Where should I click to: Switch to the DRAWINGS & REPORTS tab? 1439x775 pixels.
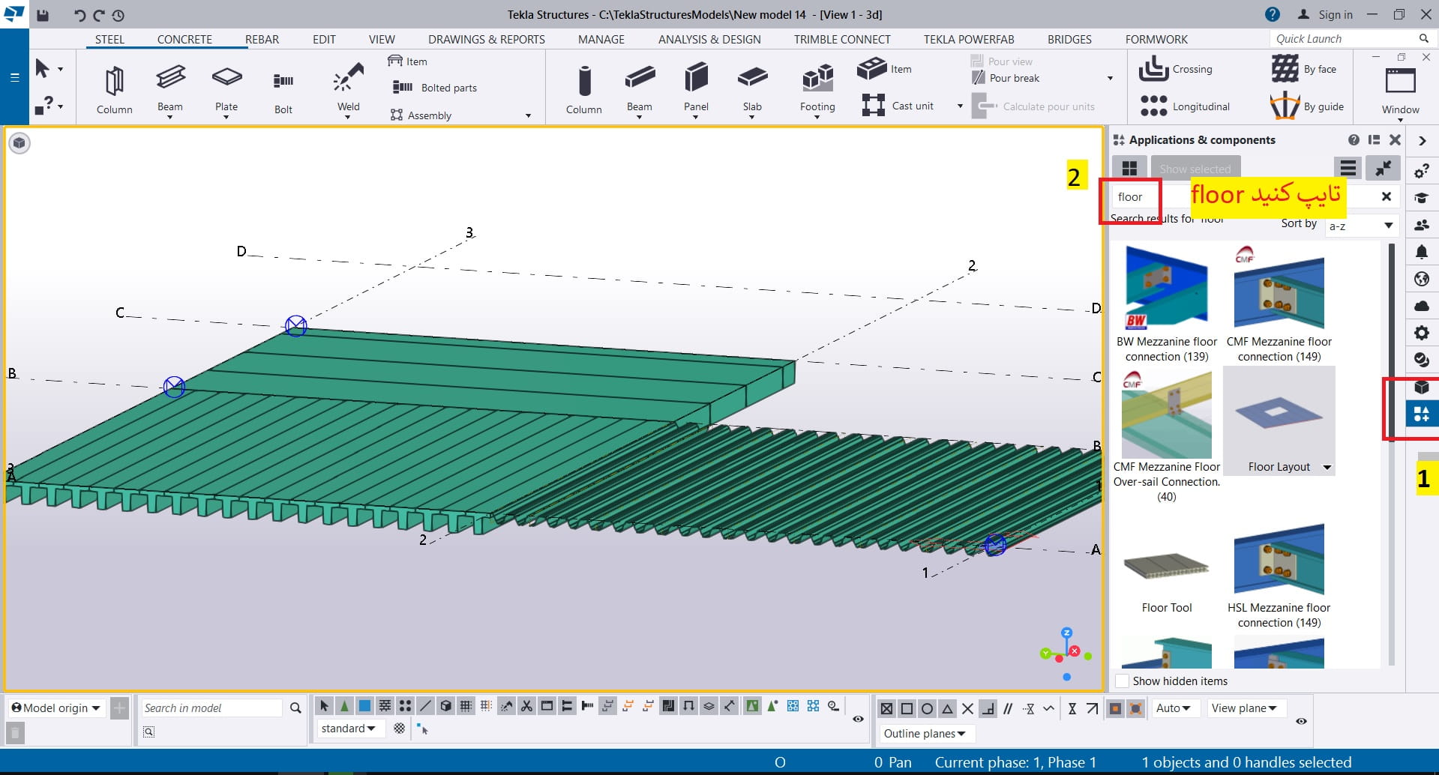pyautogui.click(x=487, y=39)
